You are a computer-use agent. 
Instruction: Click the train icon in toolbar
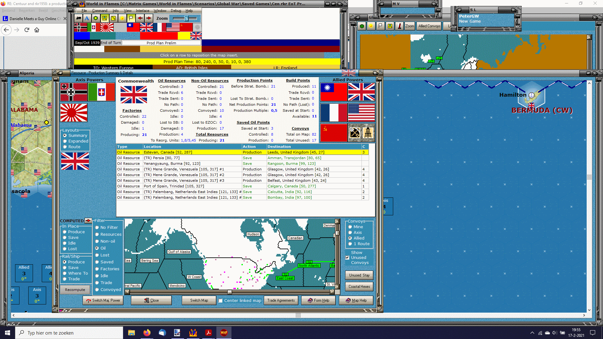pyautogui.click(x=78, y=18)
